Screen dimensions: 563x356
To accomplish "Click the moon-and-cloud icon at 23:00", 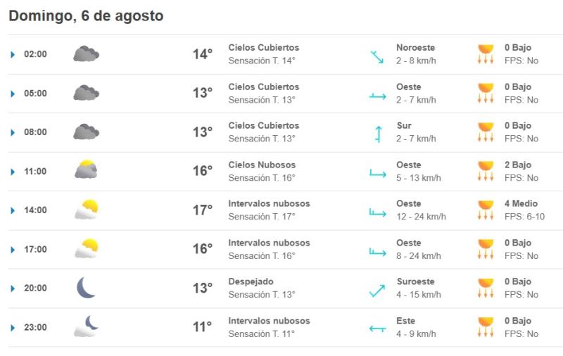I will pos(86,326).
